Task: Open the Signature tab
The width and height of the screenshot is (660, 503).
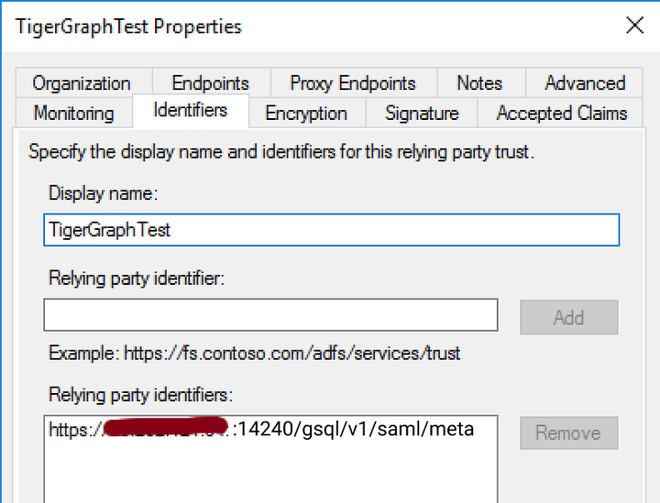Action: [x=422, y=113]
